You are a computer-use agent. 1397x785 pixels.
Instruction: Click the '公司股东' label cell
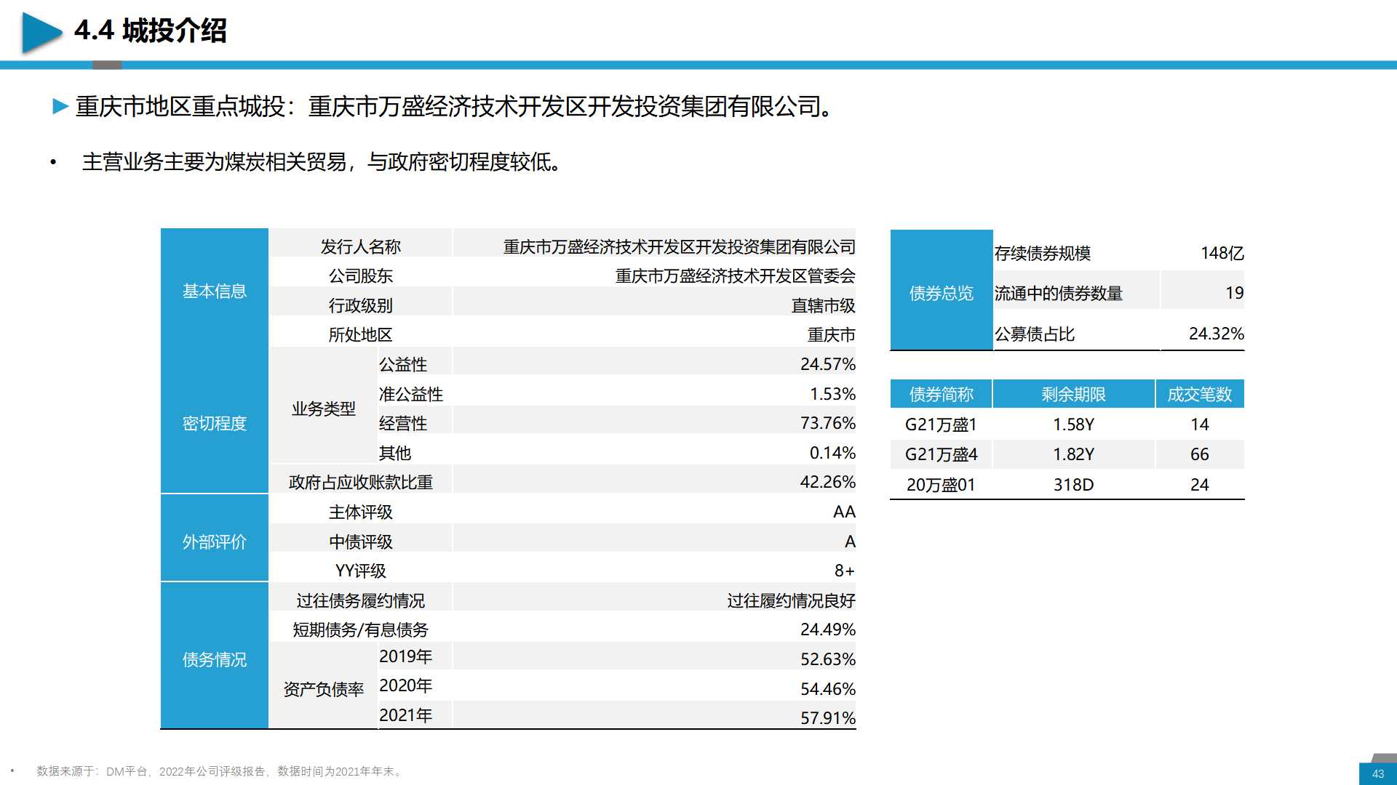(x=361, y=276)
